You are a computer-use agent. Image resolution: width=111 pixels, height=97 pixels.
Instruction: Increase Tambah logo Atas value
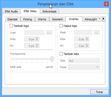(x=37, y=38)
